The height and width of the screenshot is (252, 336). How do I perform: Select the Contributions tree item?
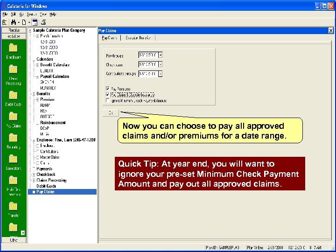click(49, 152)
